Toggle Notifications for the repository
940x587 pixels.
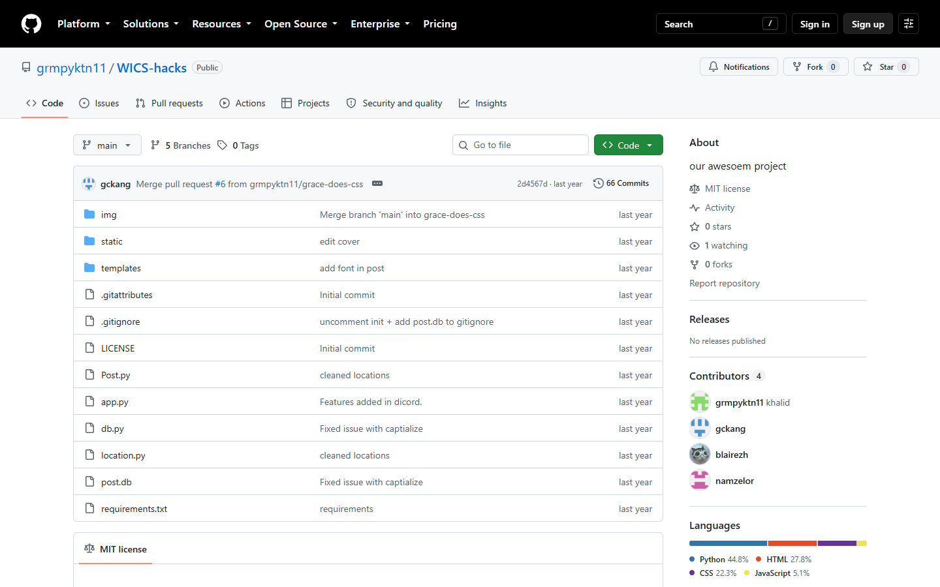tap(739, 67)
